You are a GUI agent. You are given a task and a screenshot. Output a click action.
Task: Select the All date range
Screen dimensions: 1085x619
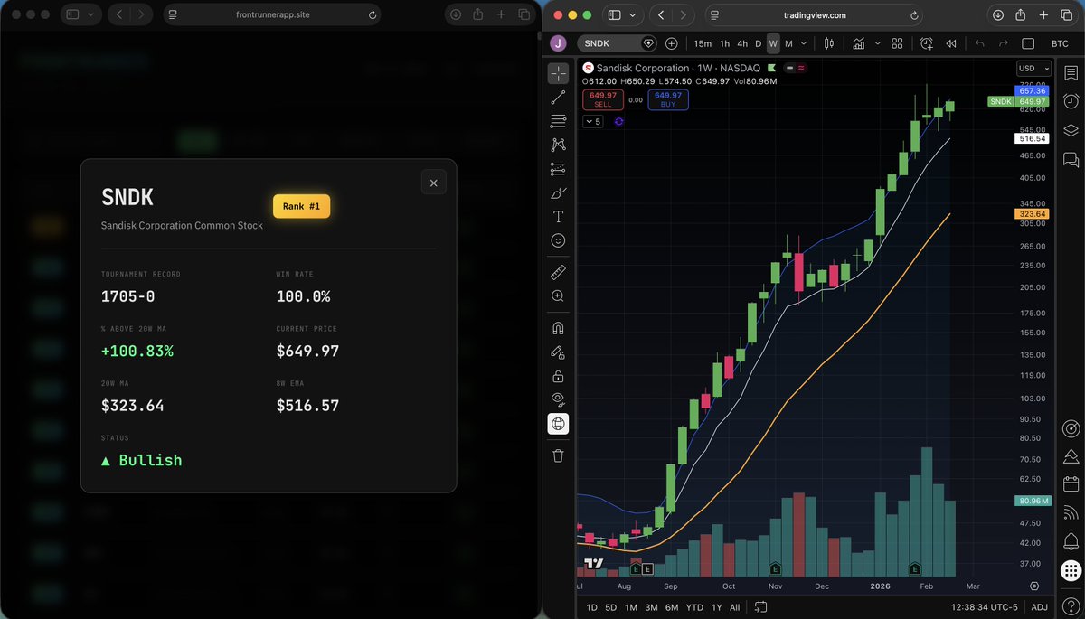click(734, 607)
